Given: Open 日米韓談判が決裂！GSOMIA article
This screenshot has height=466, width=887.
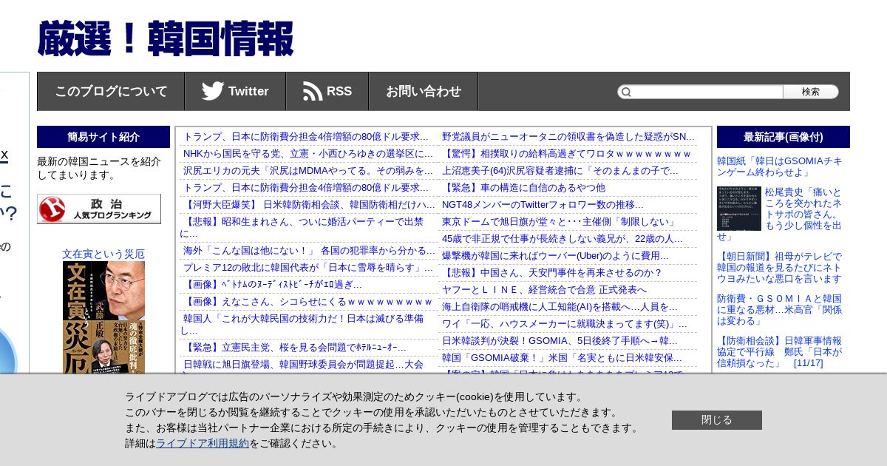Looking at the screenshot, I should (560, 340).
